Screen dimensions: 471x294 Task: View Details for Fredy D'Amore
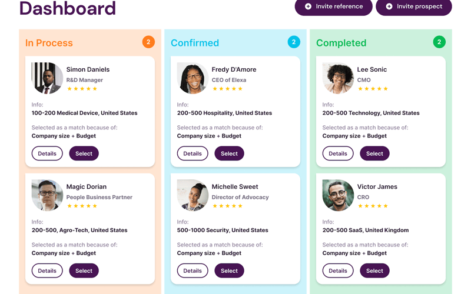point(193,153)
